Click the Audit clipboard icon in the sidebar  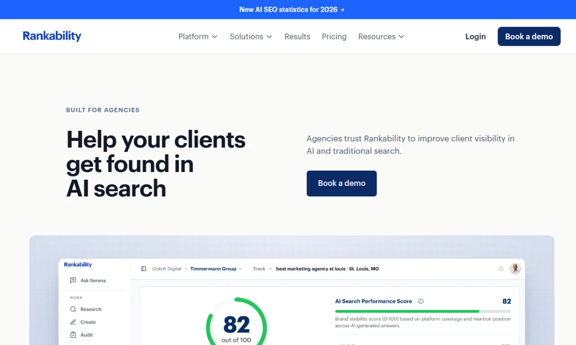click(x=73, y=335)
